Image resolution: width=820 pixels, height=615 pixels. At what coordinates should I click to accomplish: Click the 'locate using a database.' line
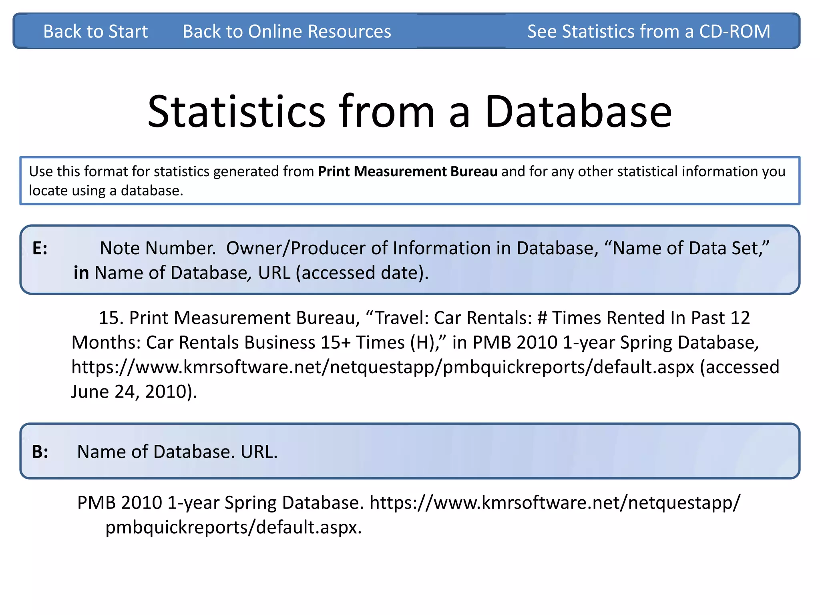[106, 191]
